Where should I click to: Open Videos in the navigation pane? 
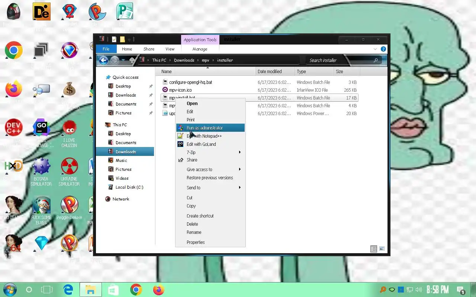coord(122,178)
